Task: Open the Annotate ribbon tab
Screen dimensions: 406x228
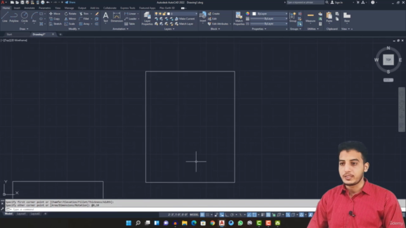Action: coord(29,8)
